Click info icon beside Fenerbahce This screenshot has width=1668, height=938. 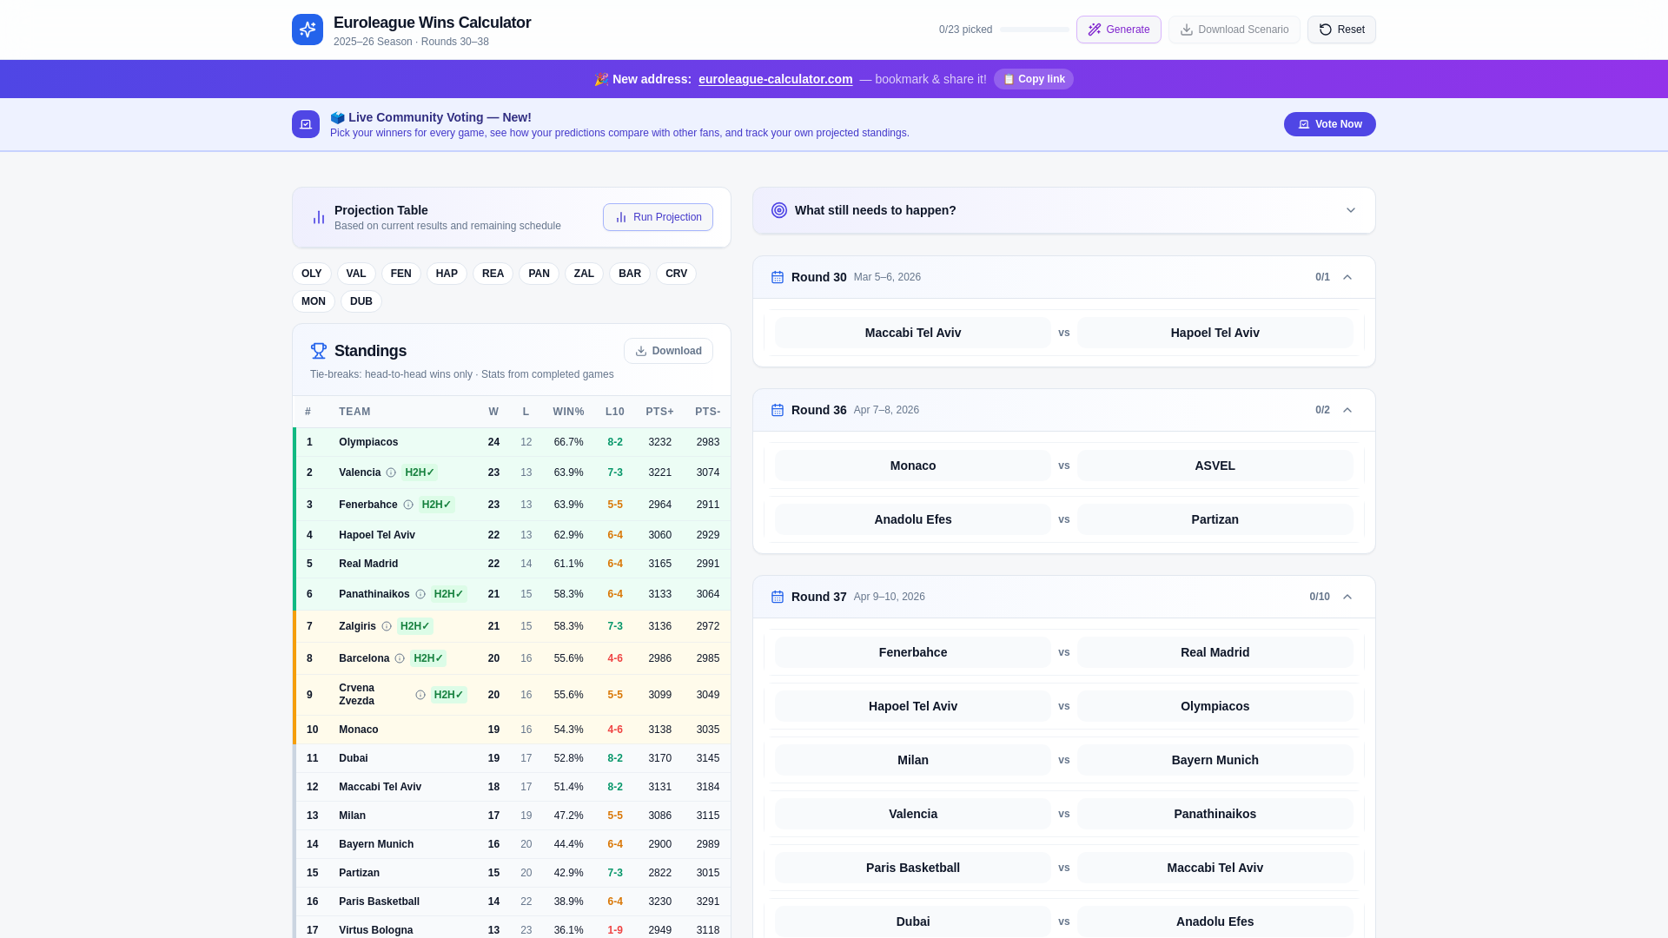click(x=408, y=505)
